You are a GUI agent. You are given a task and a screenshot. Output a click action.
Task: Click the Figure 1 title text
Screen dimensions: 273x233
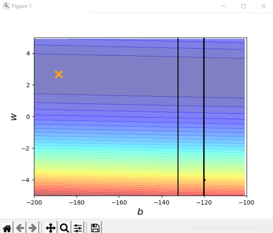pyautogui.click(x=22, y=6)
